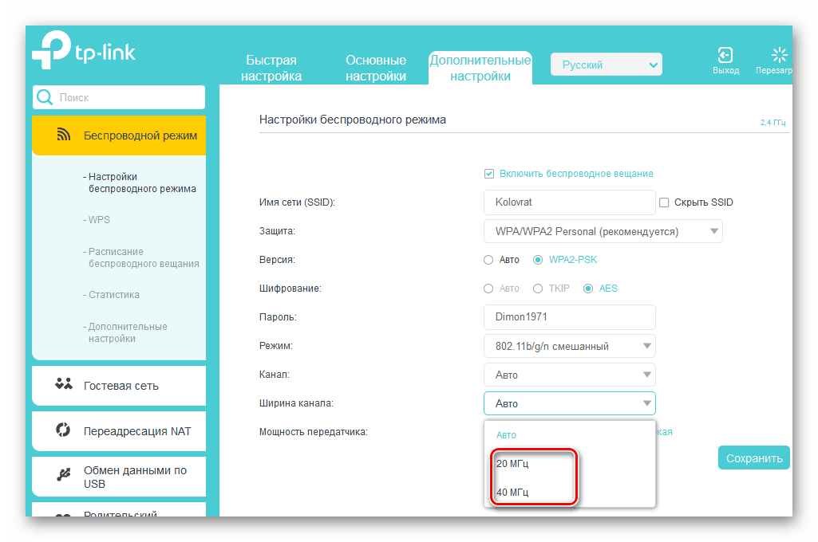Select AES encryption radio
818x542 pixels.
tap(588, 289)
